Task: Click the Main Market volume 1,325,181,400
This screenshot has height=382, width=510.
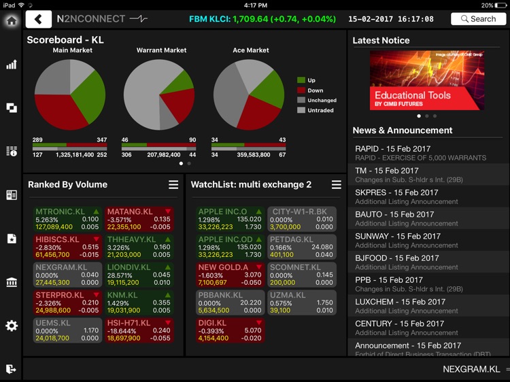Action: [75, 155]
